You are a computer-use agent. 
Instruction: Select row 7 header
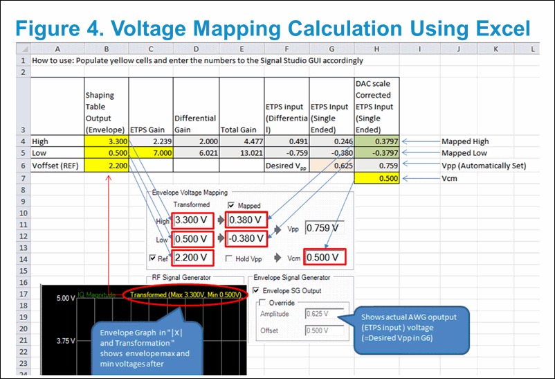point(24,178)
